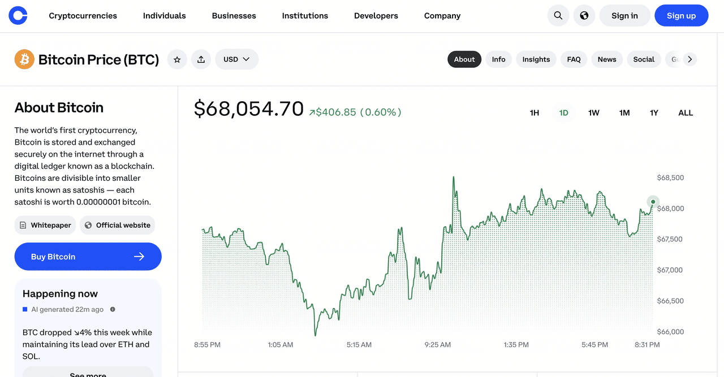This screenshot has height=377, width=724.
Task: Open the News tab
Action: click(606, 59)
